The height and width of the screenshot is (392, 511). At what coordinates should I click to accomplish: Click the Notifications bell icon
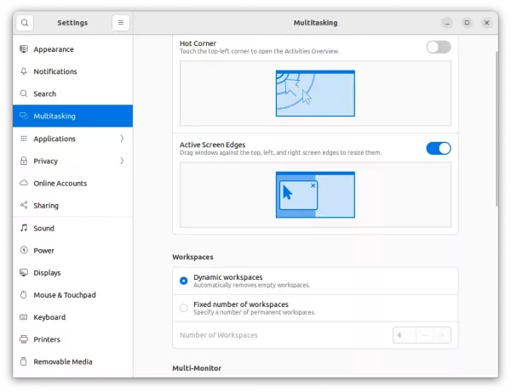click(24, 71)
